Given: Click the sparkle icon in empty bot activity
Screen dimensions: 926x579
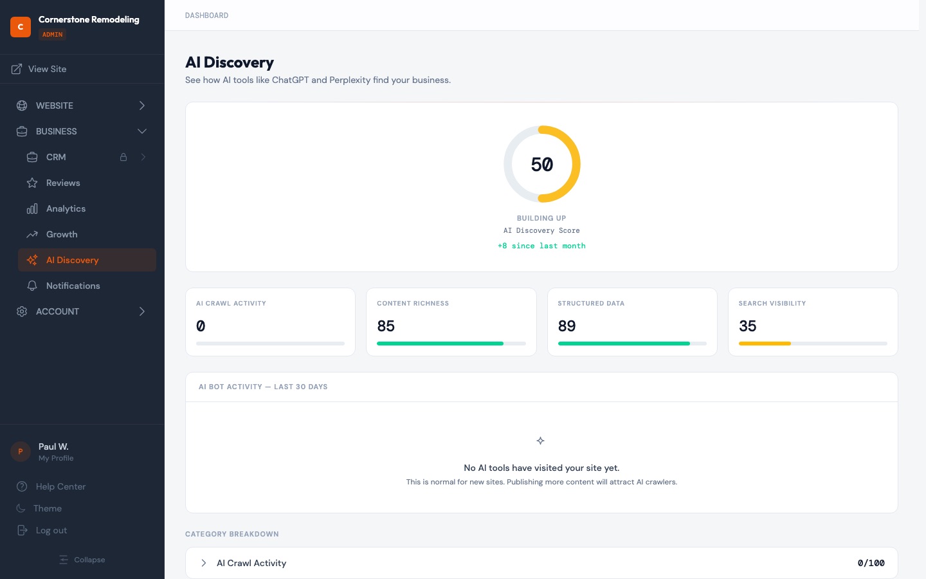Looking at the screenshot, I should coord(541,441).
